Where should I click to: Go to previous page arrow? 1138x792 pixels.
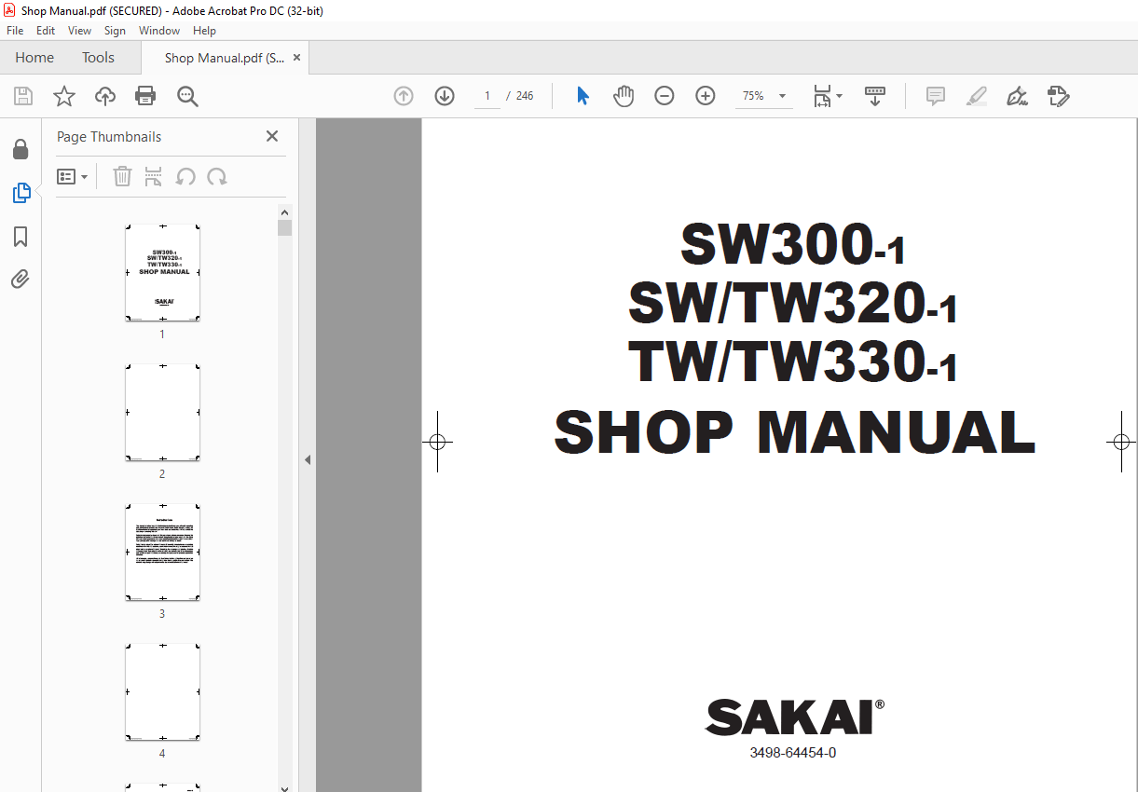[404, 96]
